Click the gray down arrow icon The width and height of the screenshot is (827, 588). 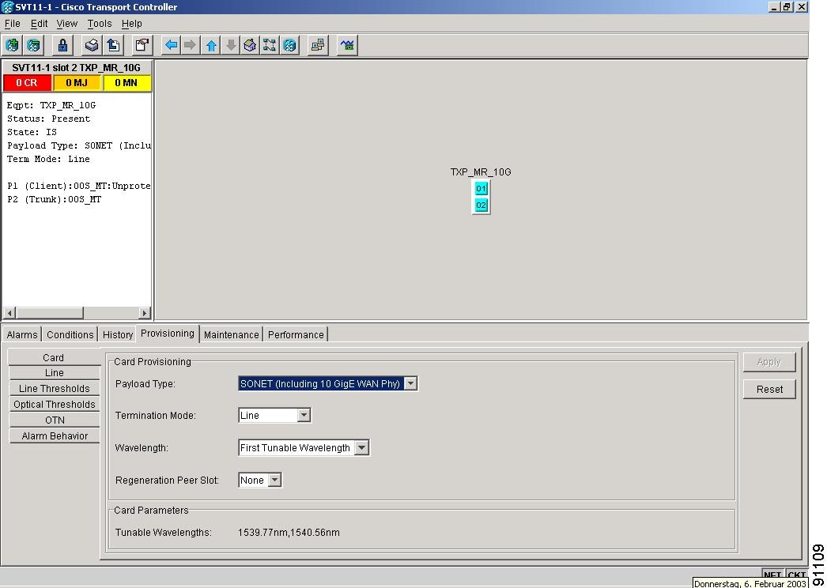tap(231, 45)
